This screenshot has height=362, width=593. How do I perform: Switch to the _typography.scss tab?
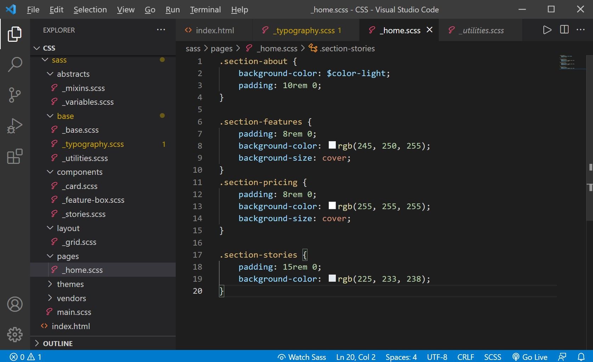[x=306, y=30]
